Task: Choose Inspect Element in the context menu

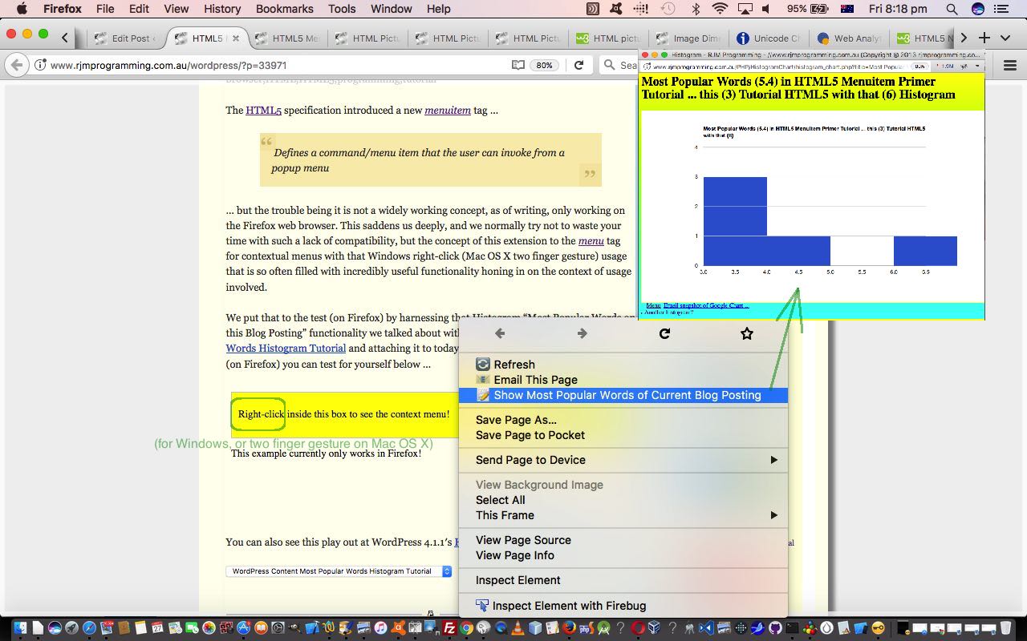Action: pyautogui.click(x=623, y=580)
